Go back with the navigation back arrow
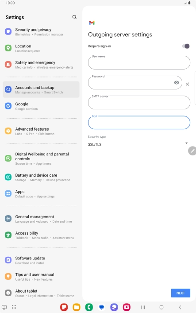 tap(180, 307)
